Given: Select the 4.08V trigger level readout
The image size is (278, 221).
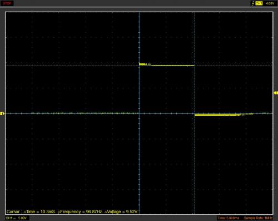Looking at the screenshot, I should (270, 3).
